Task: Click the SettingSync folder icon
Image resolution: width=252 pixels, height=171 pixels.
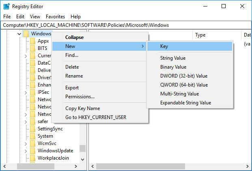Action: click(33, 129)
